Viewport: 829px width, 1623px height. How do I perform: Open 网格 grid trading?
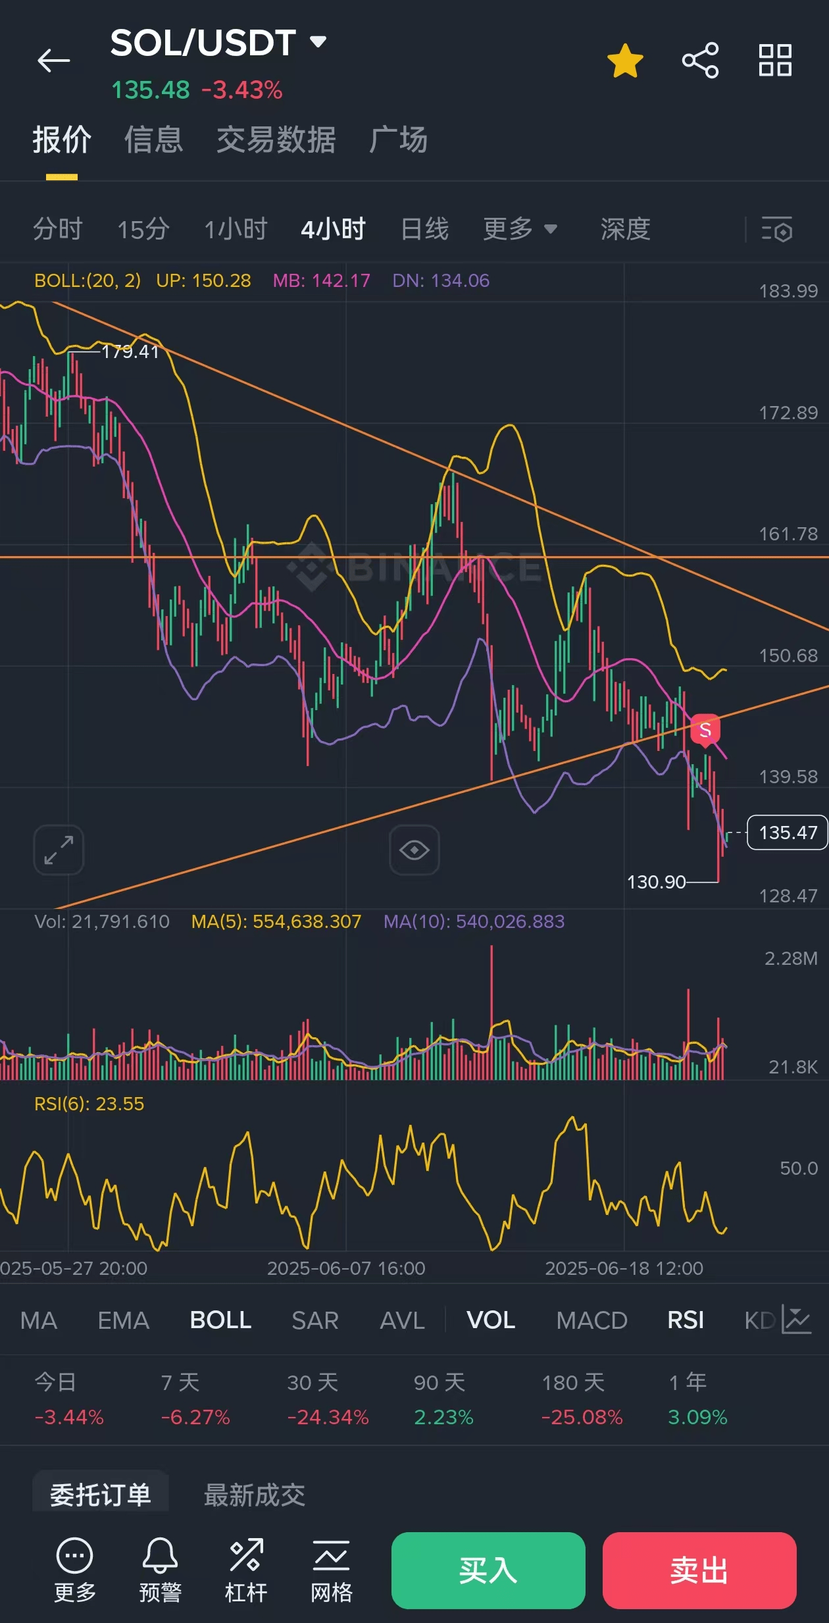(x=332, y=1570)
